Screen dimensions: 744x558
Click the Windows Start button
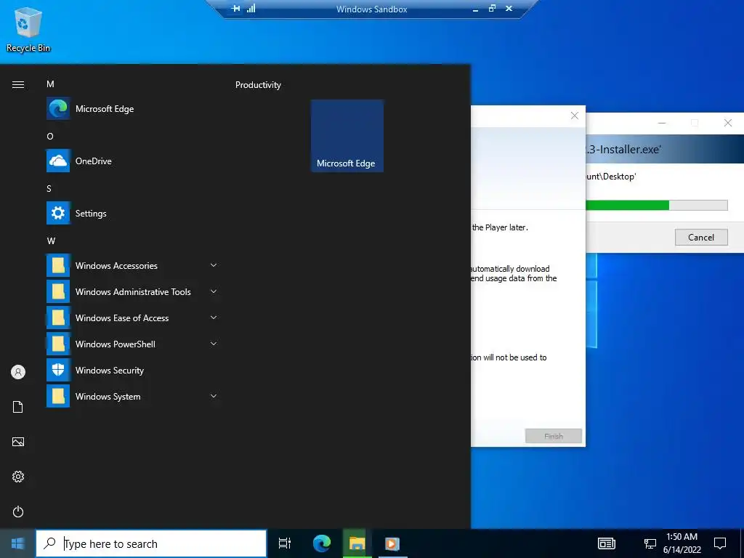tap(17, 543)
